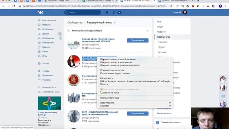Open Аренда складов group avatar with woman

point(74,61)
